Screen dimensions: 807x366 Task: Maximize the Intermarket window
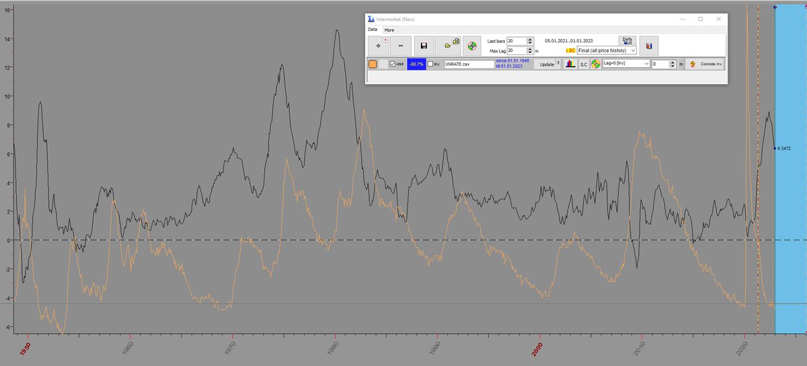(x=700, y=19)
